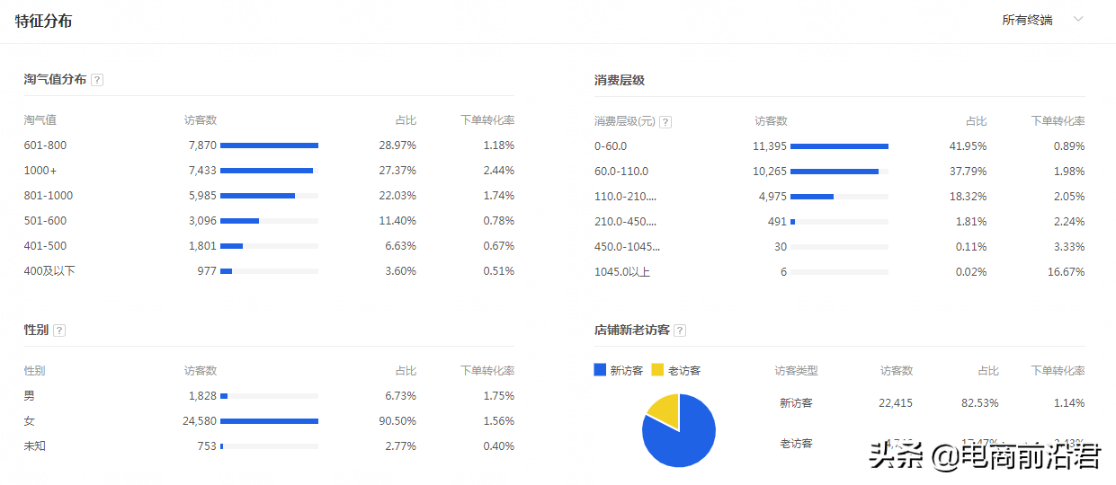Screen dimensions: 1116x485
Task: Toggle the 老访客 legend item in chart
Action: pos(675,370)
